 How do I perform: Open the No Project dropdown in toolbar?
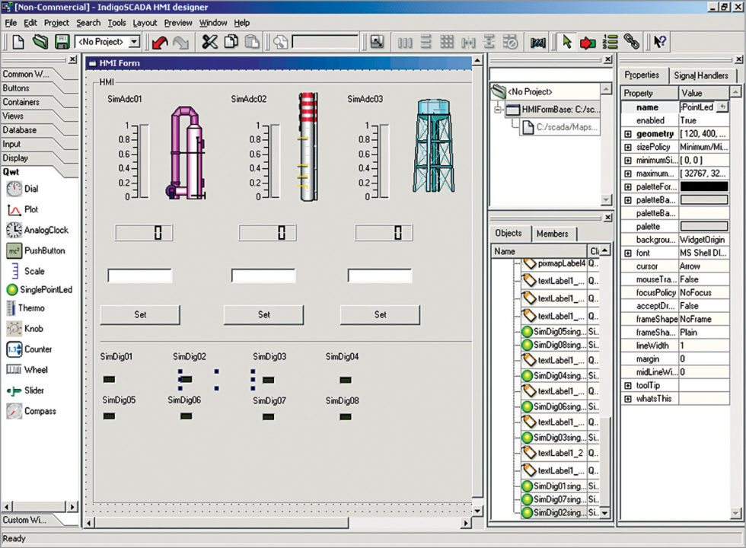click(x=134, y=42)
